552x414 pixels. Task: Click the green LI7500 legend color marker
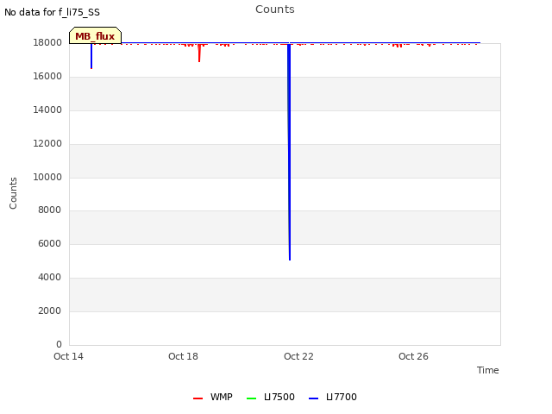tap(251, 398)
